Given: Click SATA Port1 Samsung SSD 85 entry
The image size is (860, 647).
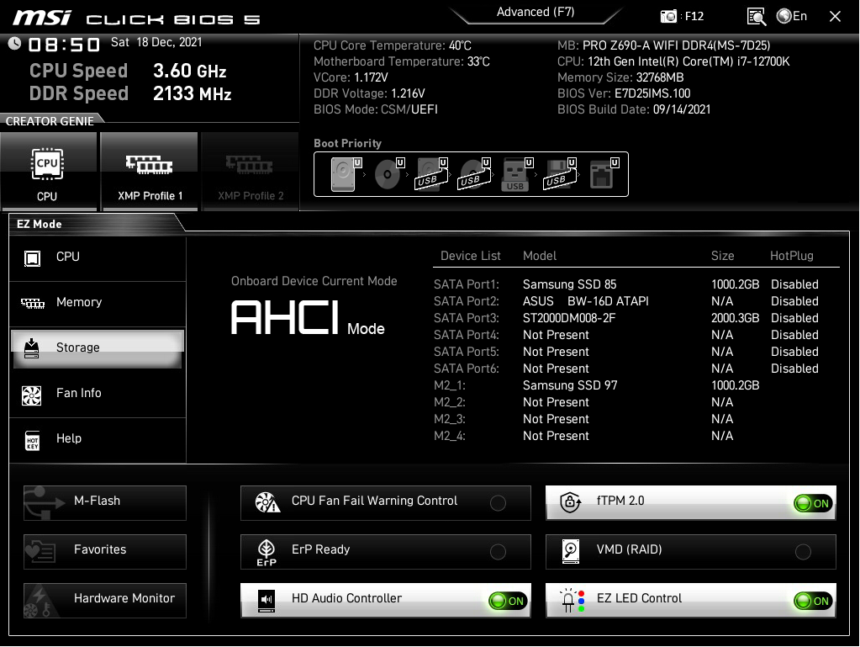Looking at the screenshot, I should (x=569, y=284).
